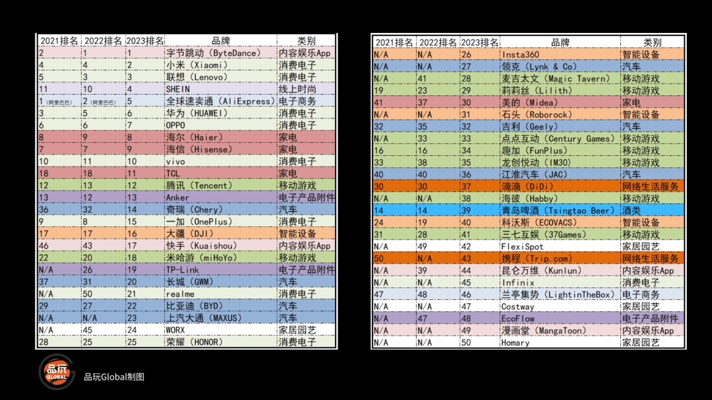The width and height of the screenshot is (712, 400).
Task: Click the 品玩 Global round logo
Action: tap(57, 372)
